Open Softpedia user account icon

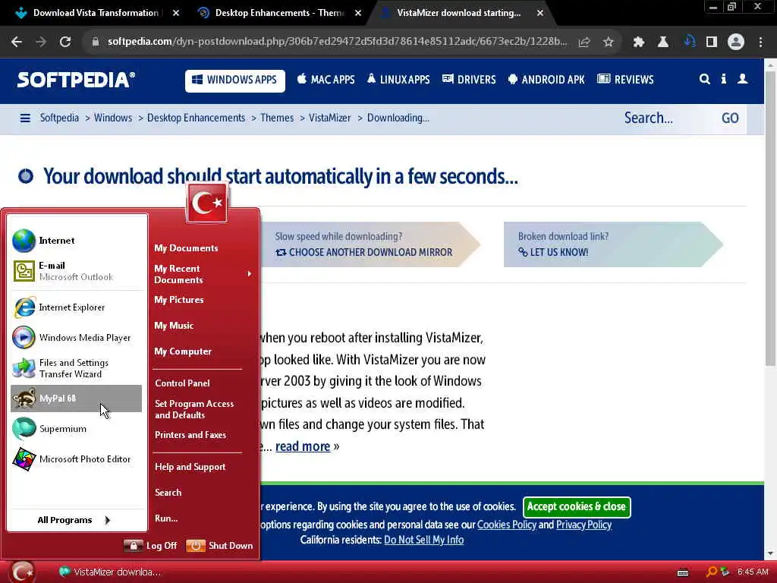coord(742,79)
